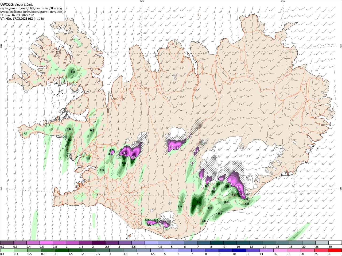This screenshot has height=256, width=342.
Task: Click the snow legend swatch for 2.5–3 mm
Action: click(112, 243)
